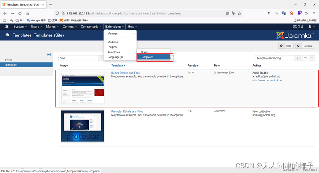
Task: Open mobile device bookmarks folder
Action: pyautogui.click(x=305, y=20)
